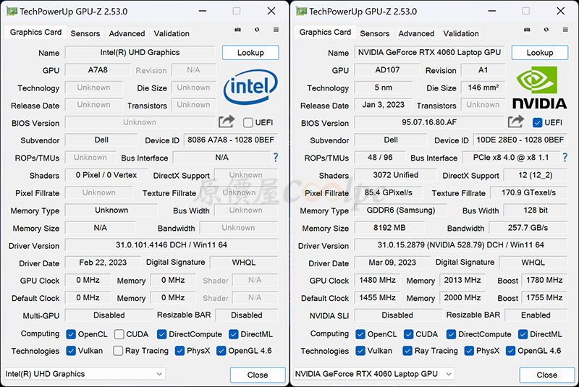Toggle the Ray Tracing checkbox in NVIDIA window
This screenshot has height=387, width=579.
pos(407,351)
